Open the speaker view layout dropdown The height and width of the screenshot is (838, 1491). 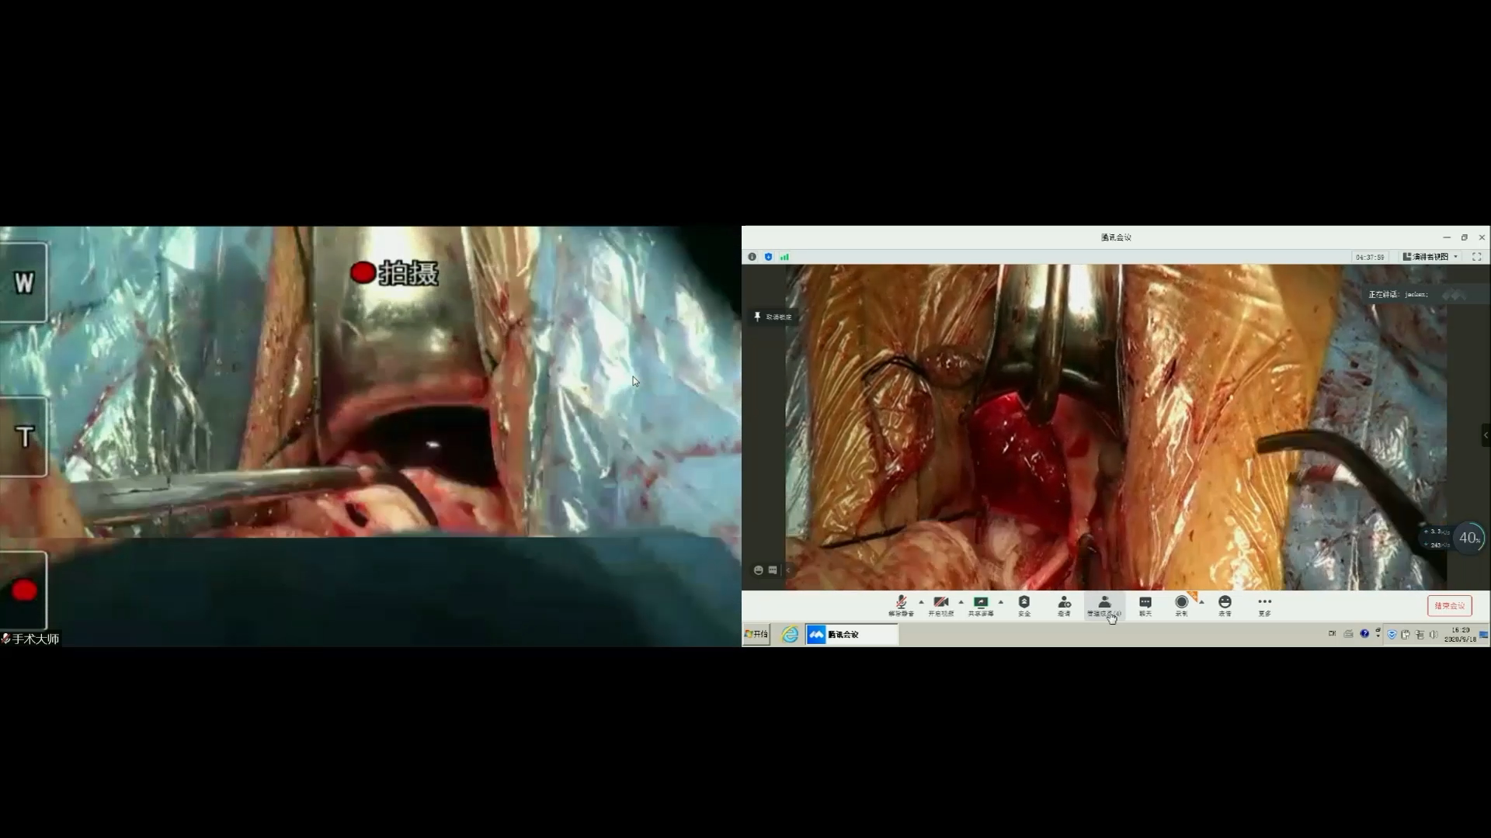click(1430, 257)
